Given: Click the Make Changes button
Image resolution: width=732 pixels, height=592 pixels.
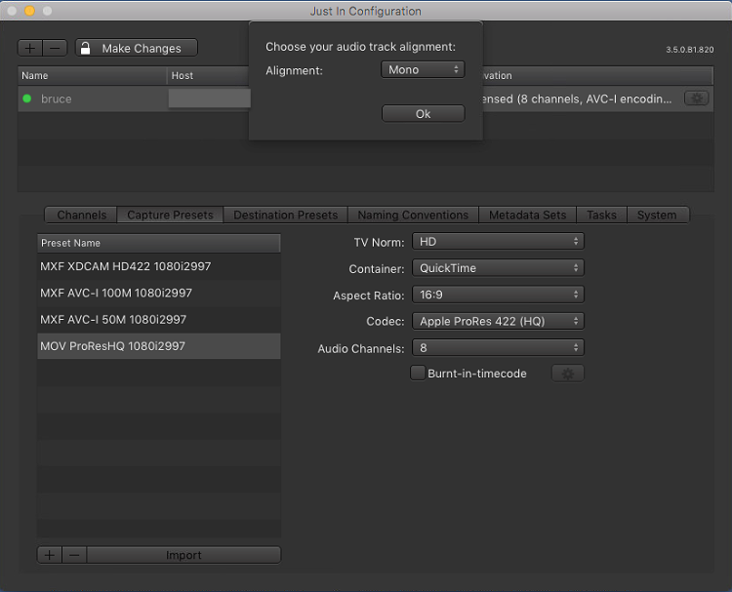Looking at the screenshot, I should 137,48.
